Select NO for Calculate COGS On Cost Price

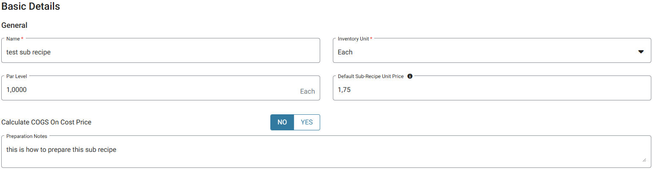(x=282, y=122)
